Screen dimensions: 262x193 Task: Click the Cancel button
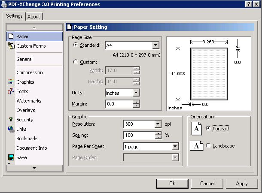pyautogui.click(x=207, y=184)
